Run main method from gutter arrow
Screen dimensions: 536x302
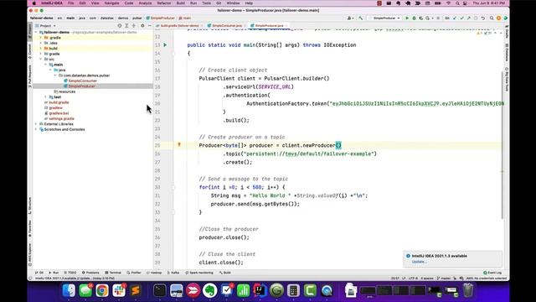click(165, 44)
